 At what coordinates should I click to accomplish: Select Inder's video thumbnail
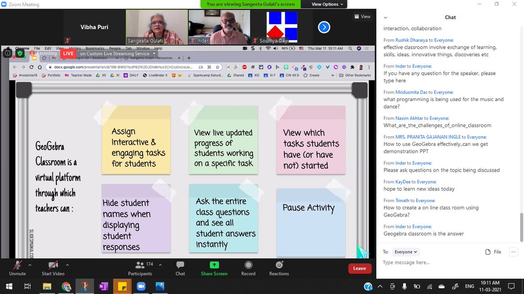pos(219,27)
